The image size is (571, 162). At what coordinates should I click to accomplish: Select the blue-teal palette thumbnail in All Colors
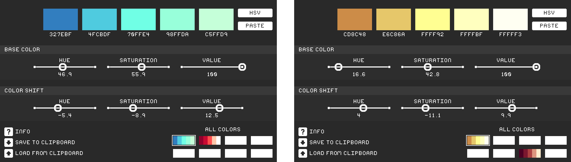(184, 140)
